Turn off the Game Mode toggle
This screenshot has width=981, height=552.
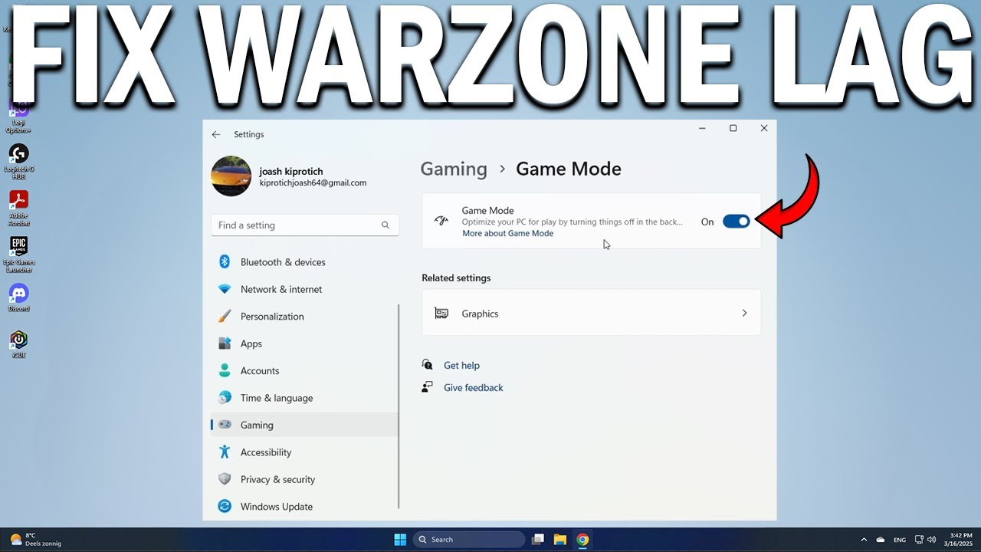tap(737, 222)
